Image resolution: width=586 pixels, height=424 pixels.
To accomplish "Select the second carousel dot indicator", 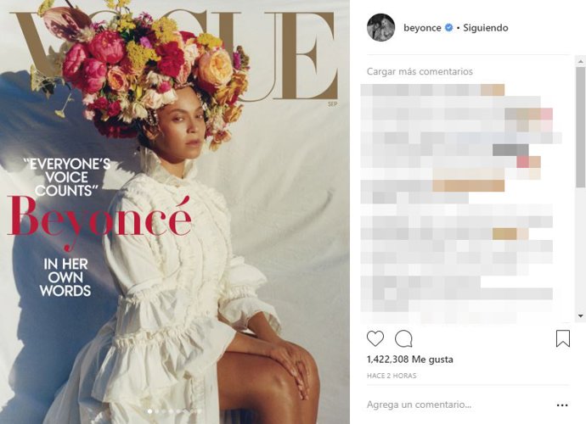I will tap(157, 411).
